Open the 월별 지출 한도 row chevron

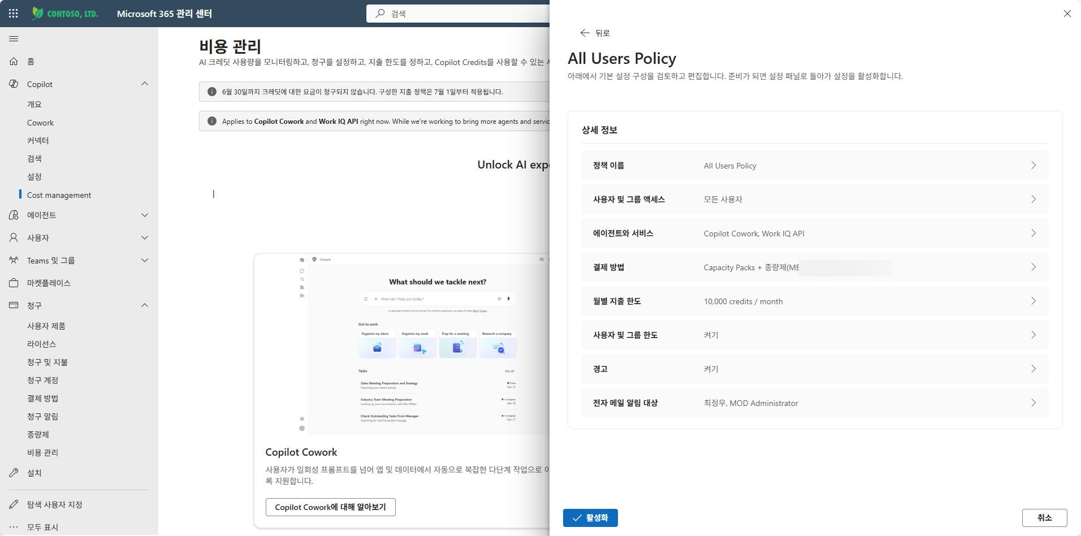tap(1033, 301)
